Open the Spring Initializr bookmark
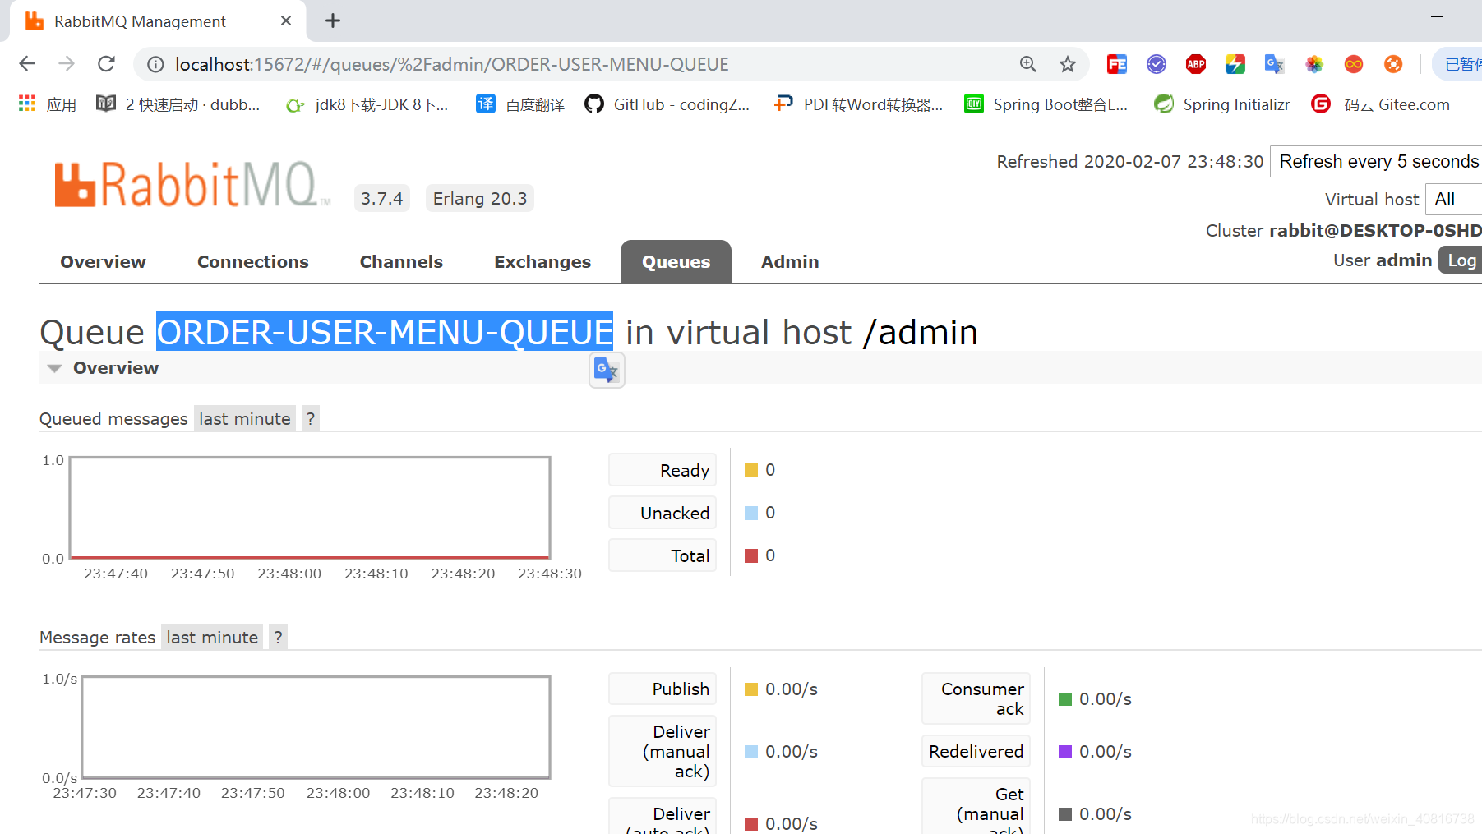 click(x=1221, y=104)
